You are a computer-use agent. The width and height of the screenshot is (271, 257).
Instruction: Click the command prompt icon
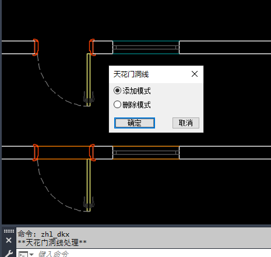coord(23,254)
